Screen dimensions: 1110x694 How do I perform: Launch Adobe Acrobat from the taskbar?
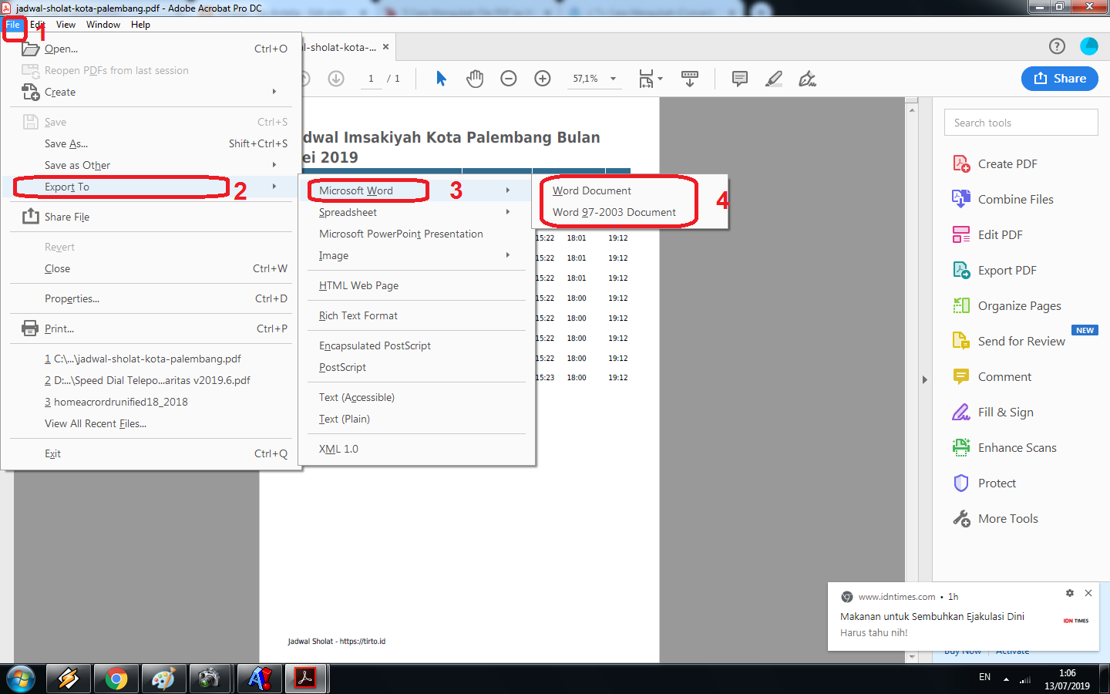[x=305, y=679]
